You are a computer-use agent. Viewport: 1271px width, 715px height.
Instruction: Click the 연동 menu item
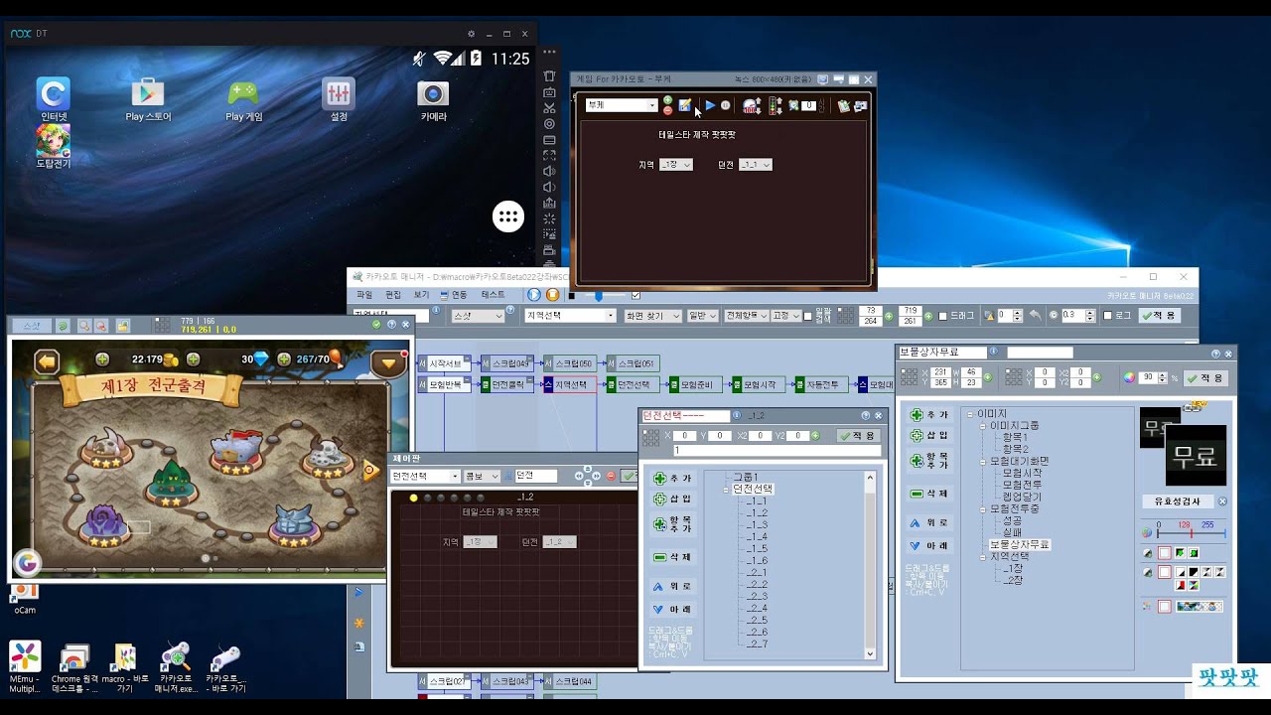point(455,295)
